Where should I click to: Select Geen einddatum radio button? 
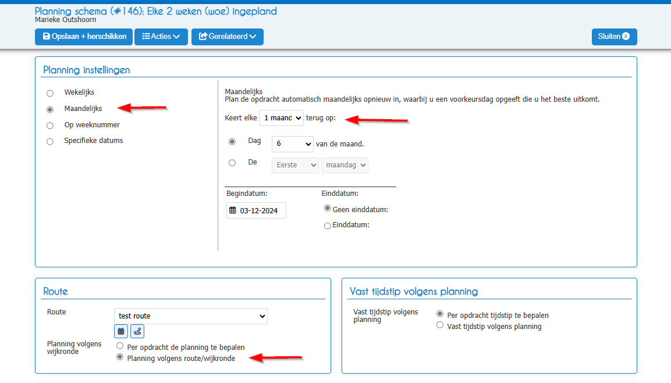point(328,208)
